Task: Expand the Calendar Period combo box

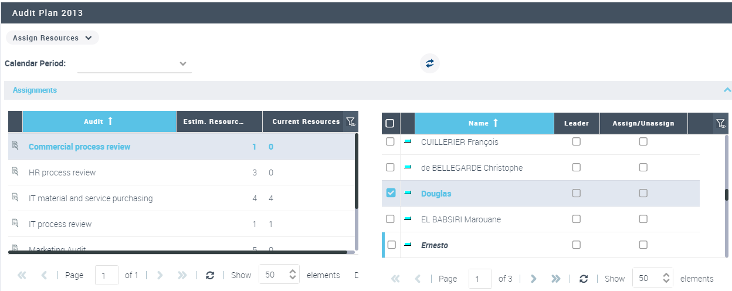Action: [x=182, y=63]
